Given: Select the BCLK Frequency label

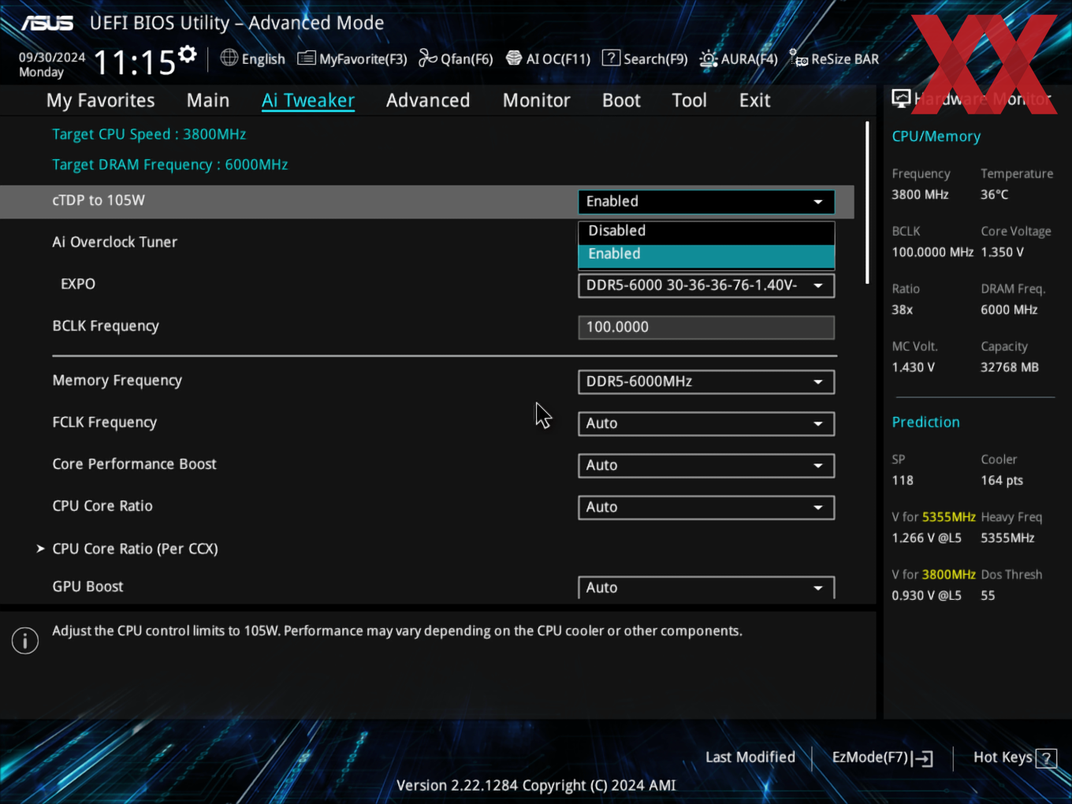Looking at the screenshot, I should [106, 326].
